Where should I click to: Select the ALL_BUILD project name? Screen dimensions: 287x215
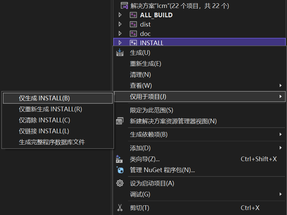click(156, 15)
